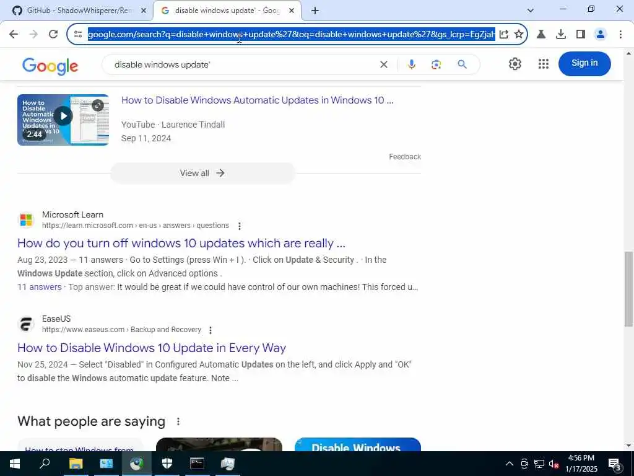Open Chrome three-dot menu
This screenshot has height=476, width=634.
click(x=620, y=35)
